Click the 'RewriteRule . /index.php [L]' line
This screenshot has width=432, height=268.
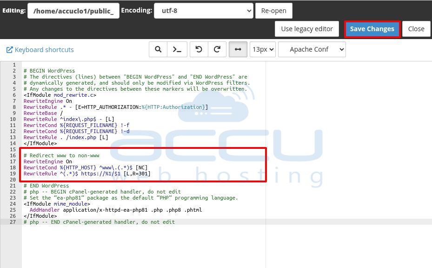(66, 137)
